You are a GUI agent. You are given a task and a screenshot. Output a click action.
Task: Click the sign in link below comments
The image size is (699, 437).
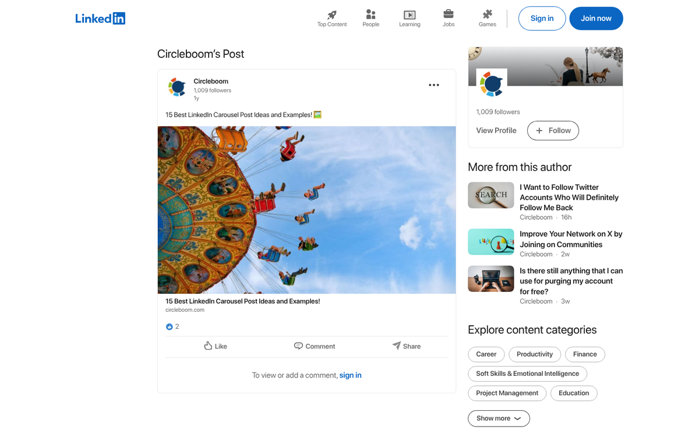(350, 375)
